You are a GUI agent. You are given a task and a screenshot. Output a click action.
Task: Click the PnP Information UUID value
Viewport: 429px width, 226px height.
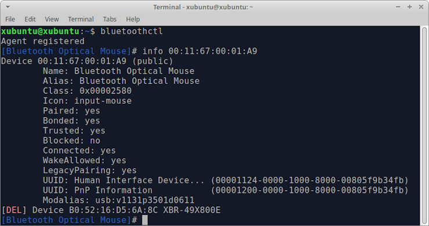coord(310,190)
